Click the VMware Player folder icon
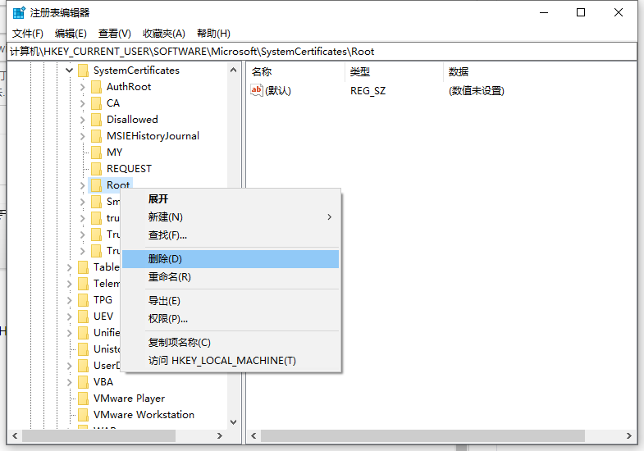Viewport: 644px width, 451px height. (83, 399)
